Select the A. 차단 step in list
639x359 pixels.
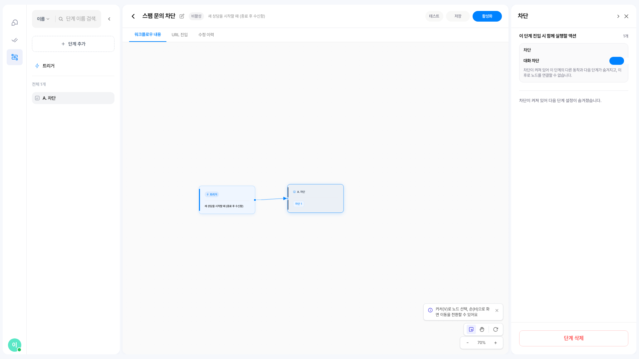(73, 98)
